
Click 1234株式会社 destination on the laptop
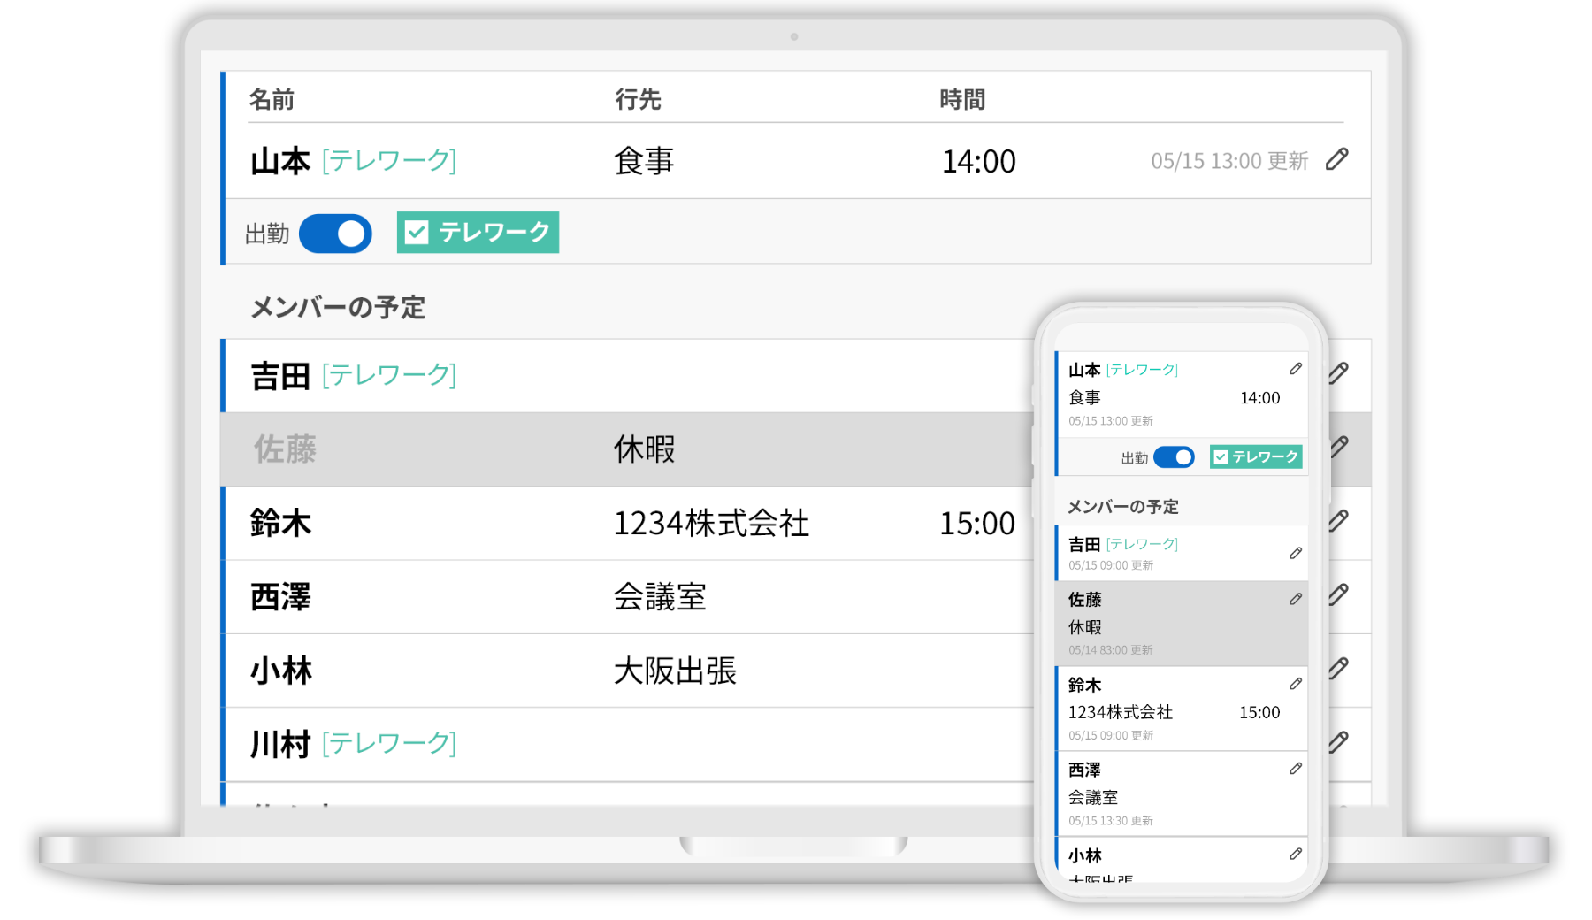[x=711, y=523]
